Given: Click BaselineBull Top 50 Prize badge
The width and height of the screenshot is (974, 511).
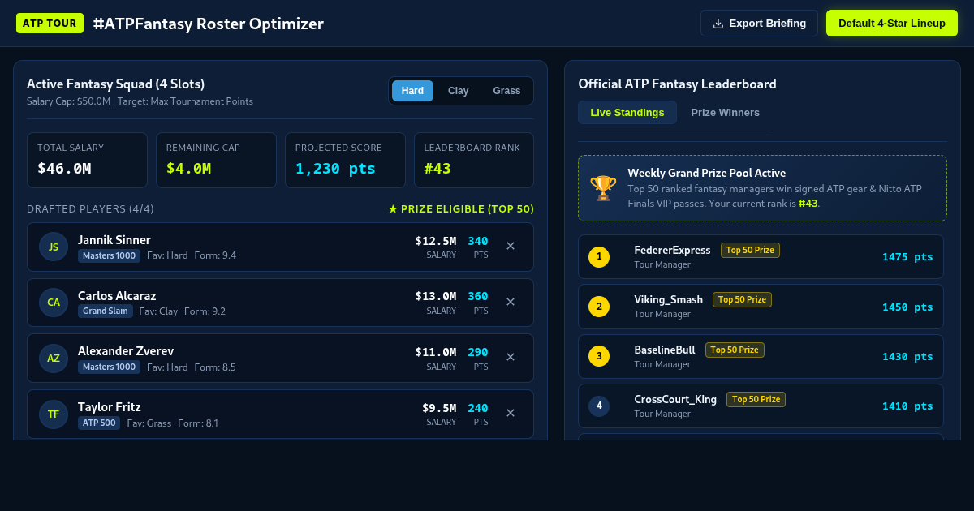Looking at the screenshot, I should [735, 350].
